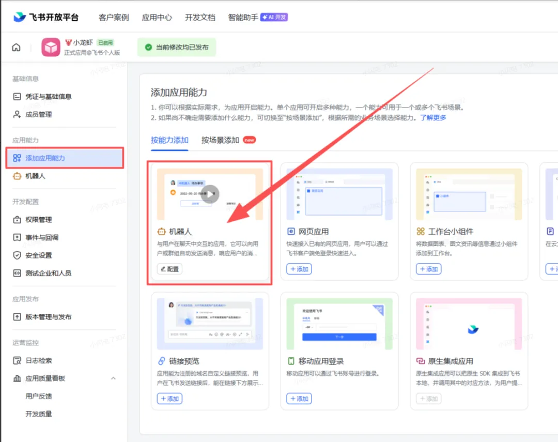Click the AI 开发 badge
This screenshot has height=442, width=558.
pyautogui.click(x=274, y=17)
